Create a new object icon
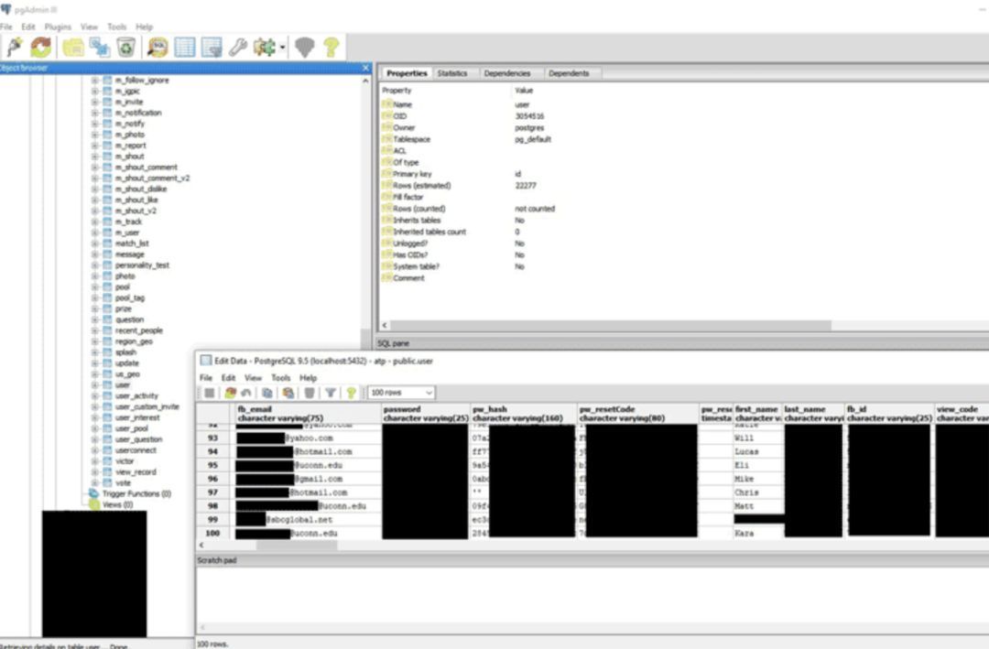 coord(100,48)
